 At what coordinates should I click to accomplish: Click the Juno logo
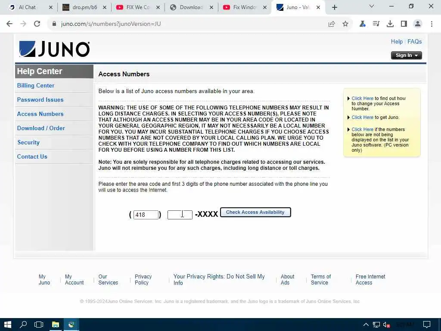(54, 49)
